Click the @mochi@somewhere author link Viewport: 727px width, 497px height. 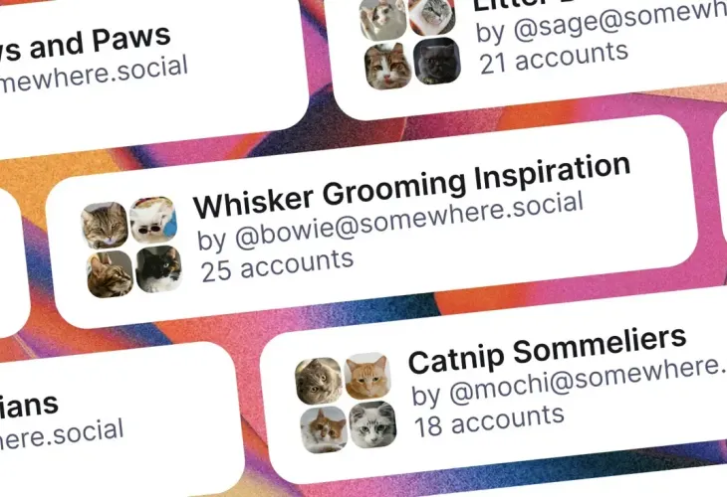click(569, 381)
